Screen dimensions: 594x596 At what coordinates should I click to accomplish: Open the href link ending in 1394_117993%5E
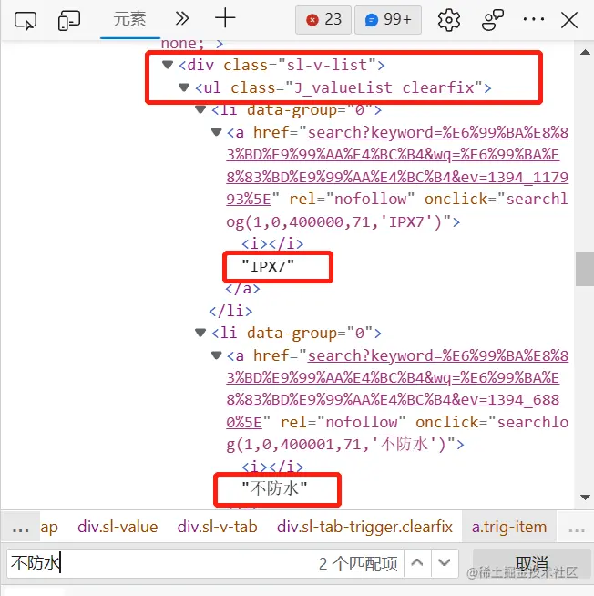(x=397, y=166)
